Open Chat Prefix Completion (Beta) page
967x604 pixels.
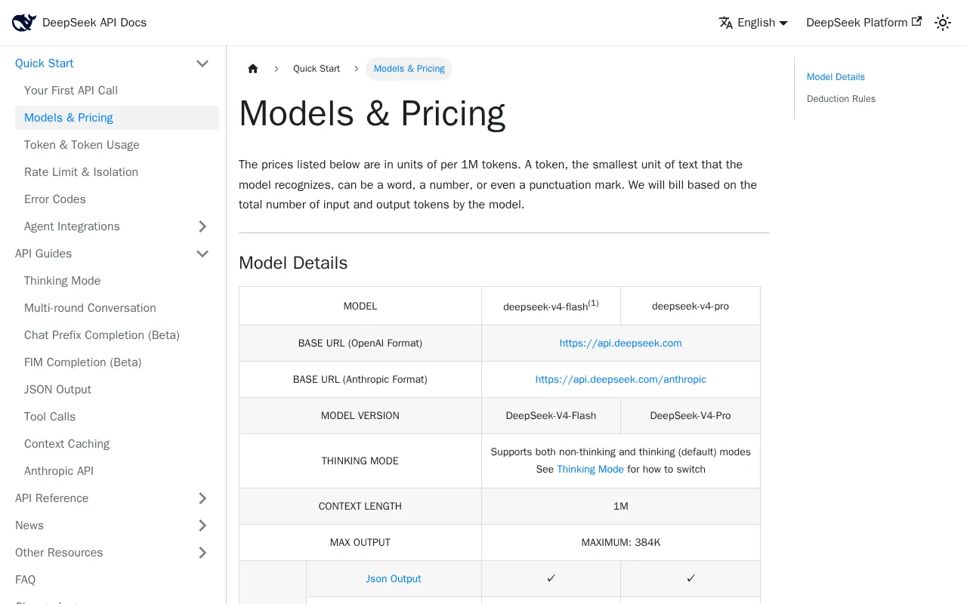tap(102, 335)
